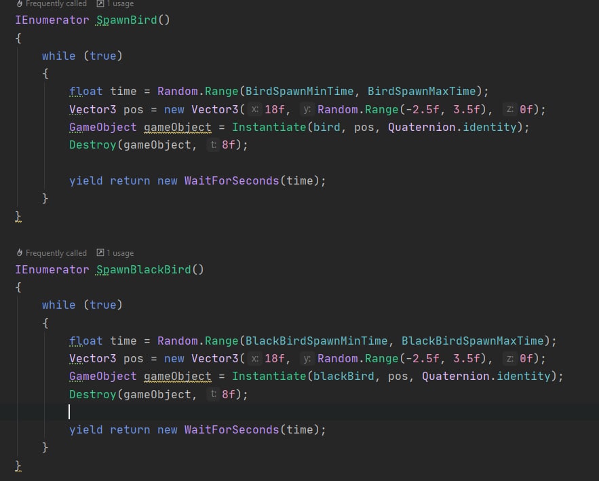Click the SpawnBlackBird method name
This screenshot has height=481, width=599.
(x=143, y=269)
